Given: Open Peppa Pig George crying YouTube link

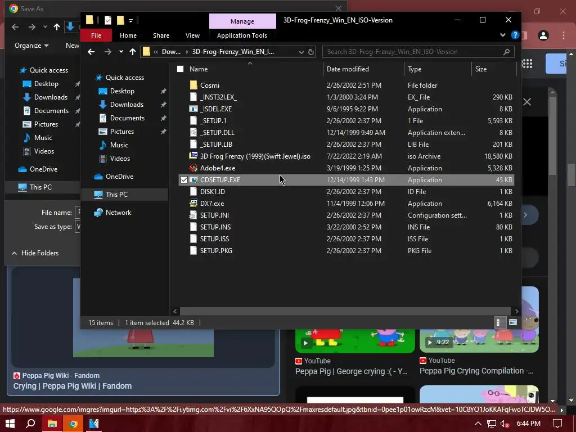Looking at the screenshot, I should pyautogui.click(x=351, y=371).
